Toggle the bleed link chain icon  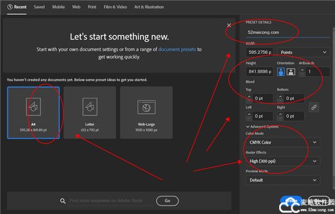click(314, 107)
